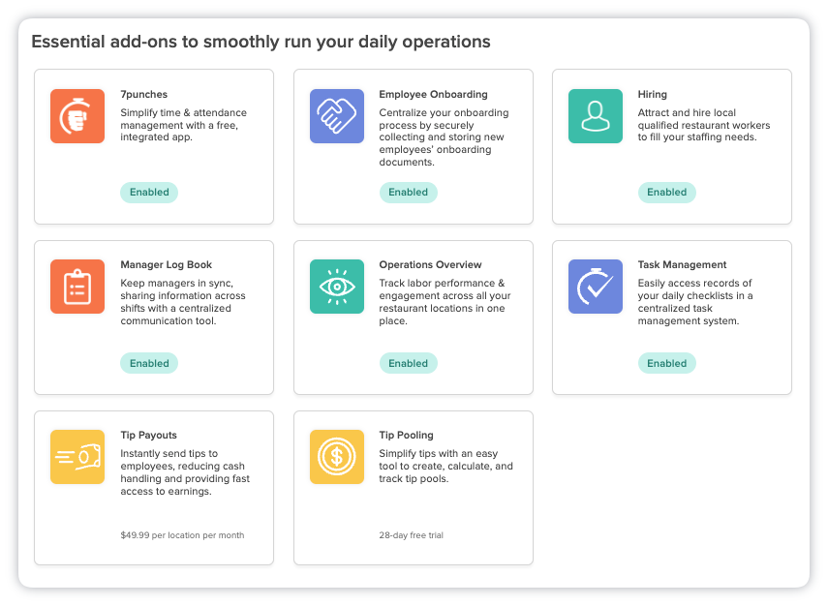Viewport: 828px width, 606px height.
Task: Click the 28-day free trial text
Action: pos(412,535)
